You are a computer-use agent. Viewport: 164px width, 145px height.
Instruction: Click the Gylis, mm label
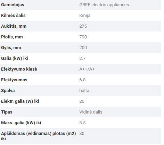(x=11, y=48)
